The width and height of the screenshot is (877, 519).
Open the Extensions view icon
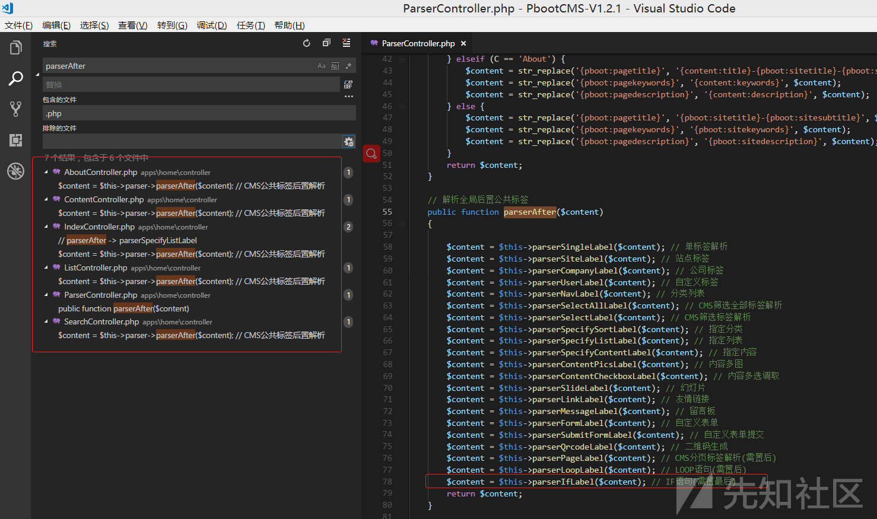(16, 140)
